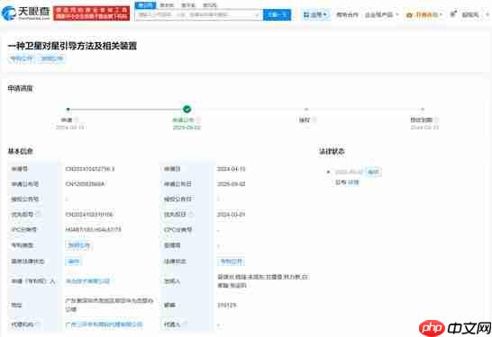Click the 法律状态 section heading on the right
The height and width of the screenshot is (337, 492).
(x=332, y=152)
